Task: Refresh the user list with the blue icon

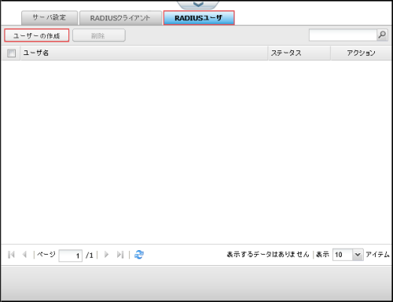Action: point(139,255)
